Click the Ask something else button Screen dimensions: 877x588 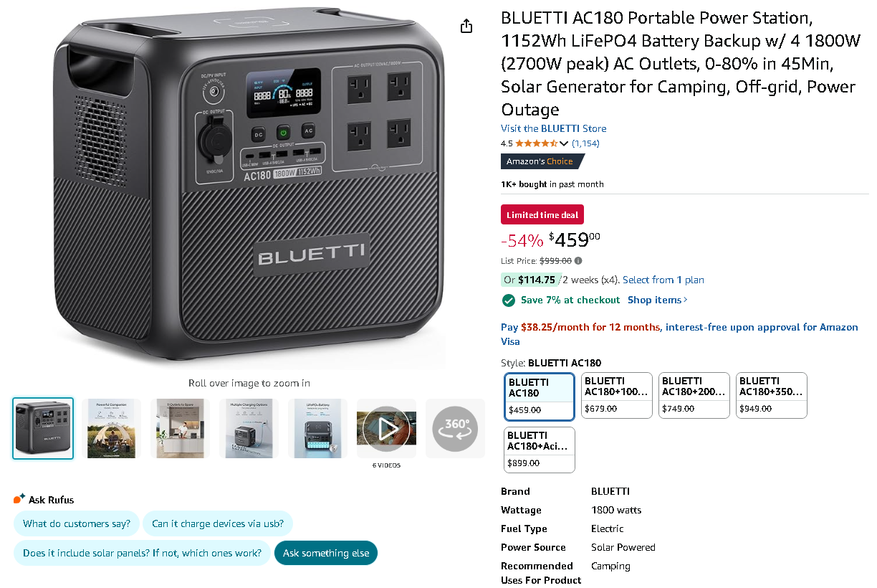pyautogui.click(x=326, y=553)
